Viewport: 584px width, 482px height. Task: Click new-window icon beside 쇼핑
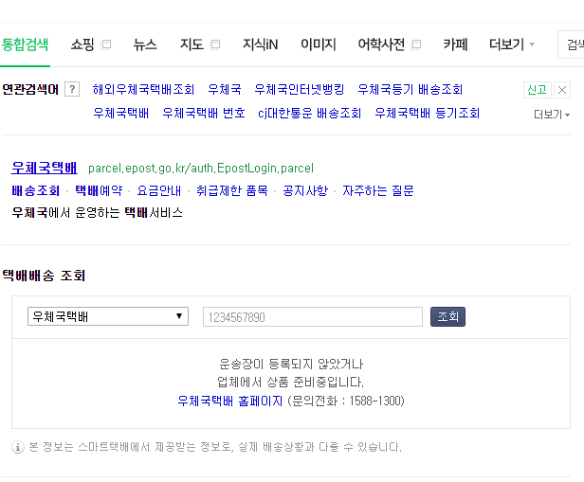(106, 45)
